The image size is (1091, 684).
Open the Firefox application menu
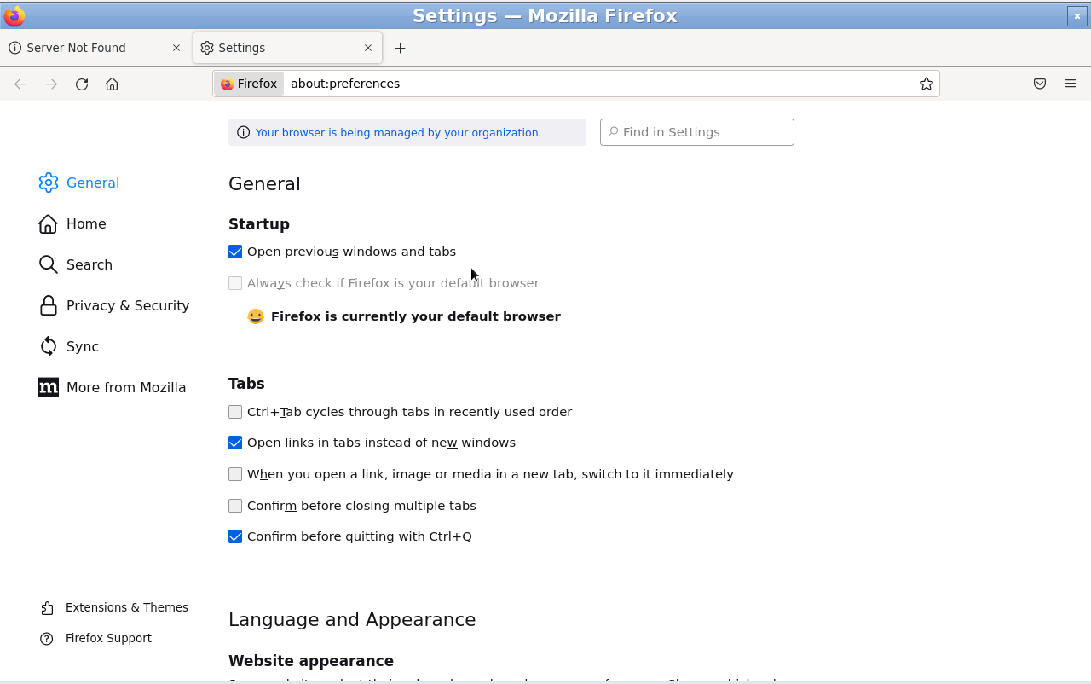click(1071, 84)
